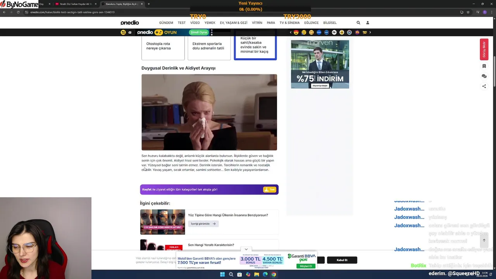Open the YEMEK menu item
The width and height of the screenshot is (496, 279).
[x=210, y=23]
